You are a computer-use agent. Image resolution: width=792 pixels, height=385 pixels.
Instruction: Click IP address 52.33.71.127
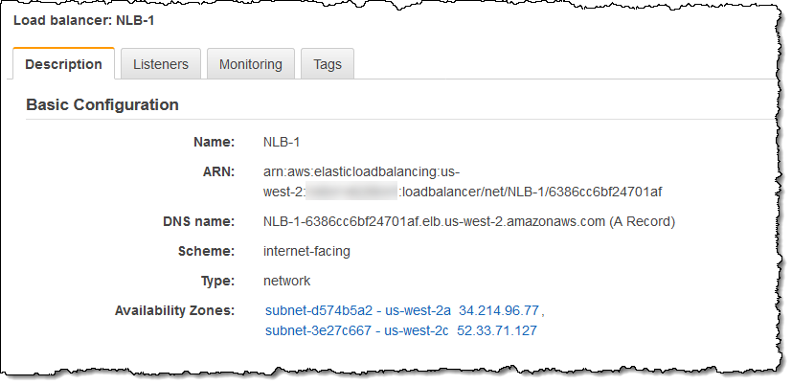pyautogui.click(x=498, y=330)
